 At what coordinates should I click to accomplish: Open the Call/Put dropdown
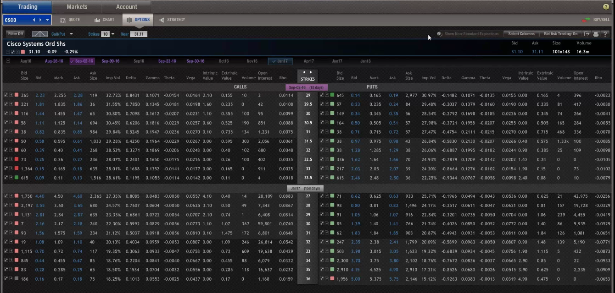point(71,34)
